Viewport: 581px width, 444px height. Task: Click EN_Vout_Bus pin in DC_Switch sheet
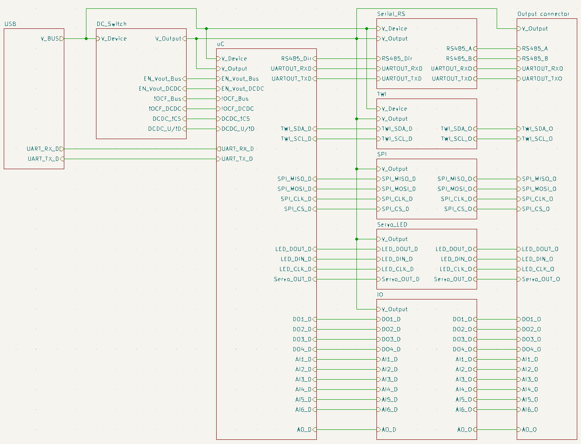[165, 79]
